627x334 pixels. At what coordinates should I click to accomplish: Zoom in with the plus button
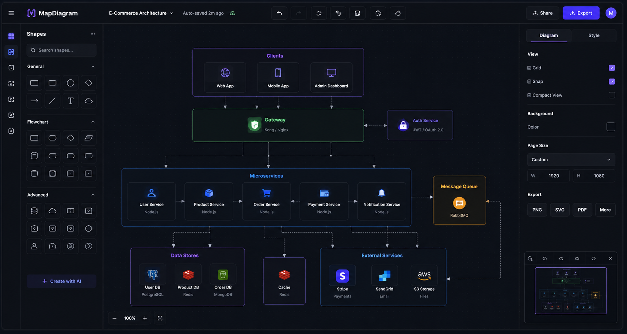(145, 318)
